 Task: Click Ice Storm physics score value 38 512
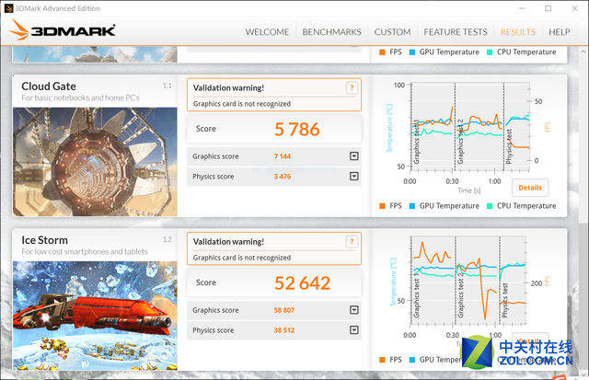[284, 330]
